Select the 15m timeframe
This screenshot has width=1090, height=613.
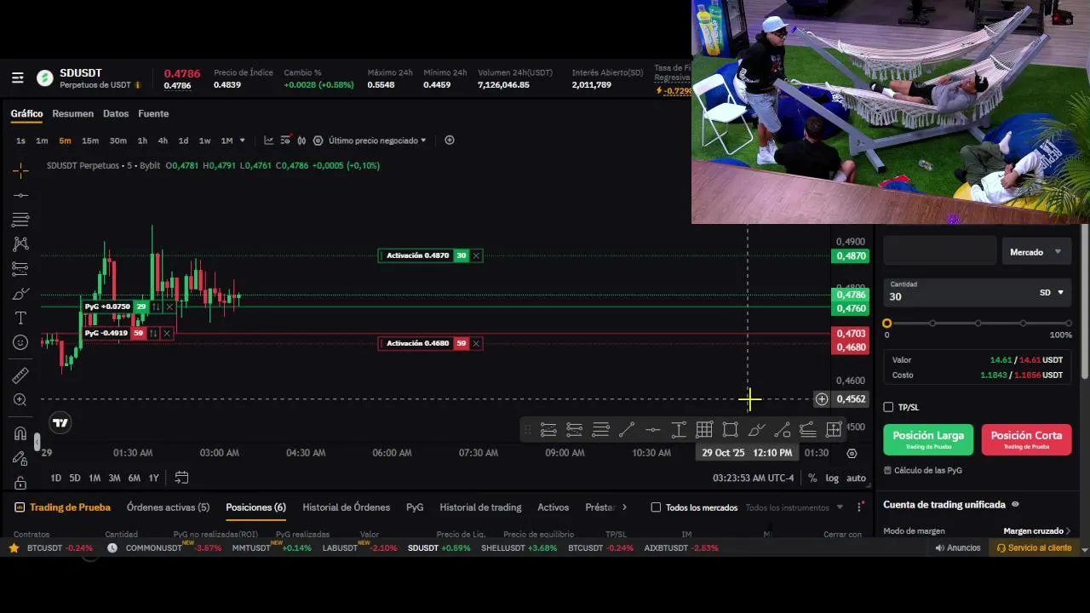click(89, 140)
